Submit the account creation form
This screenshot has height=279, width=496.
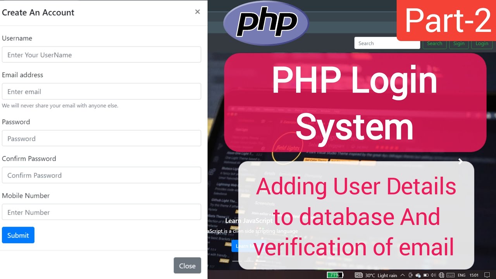point(18,235)
